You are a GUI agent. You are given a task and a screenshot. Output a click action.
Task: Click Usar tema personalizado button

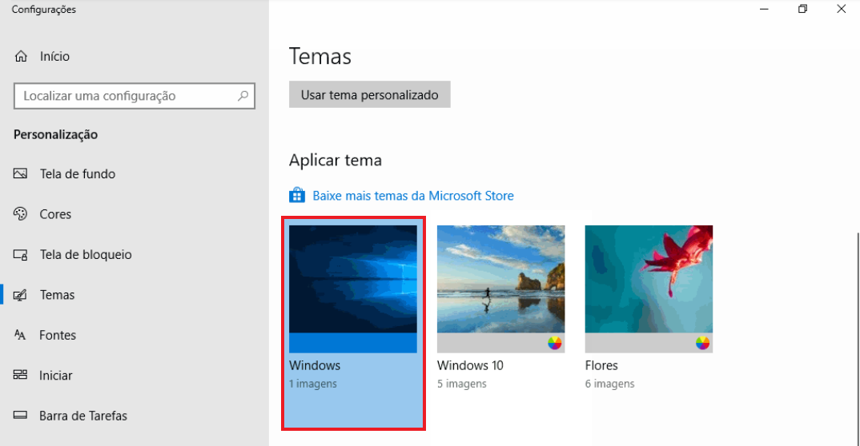click(x=370, y=94)
